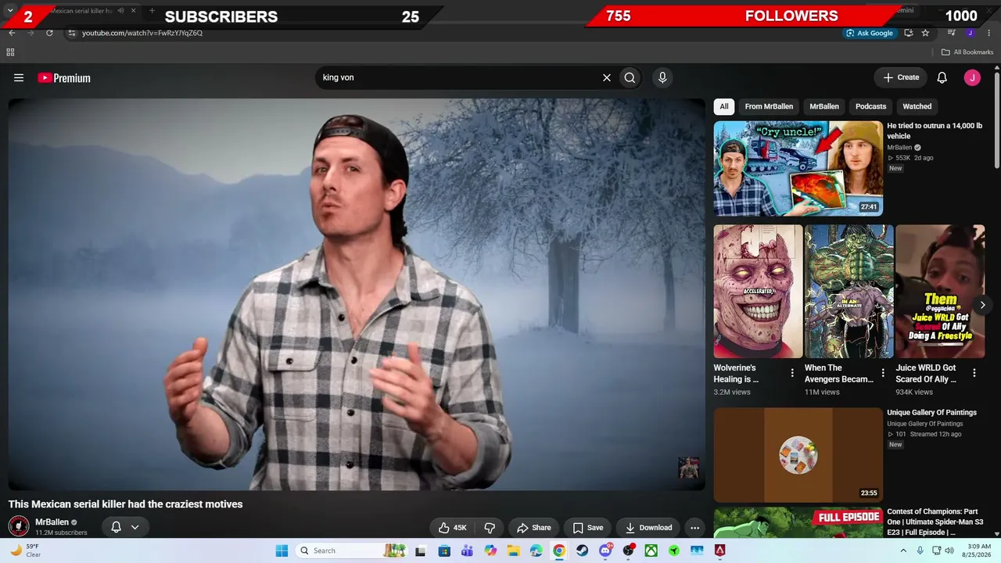Image resolution: width=1001 pixels, height=563 pixels.
Task: Download this video
Action: pyautogui.click(x=648, y=528)
